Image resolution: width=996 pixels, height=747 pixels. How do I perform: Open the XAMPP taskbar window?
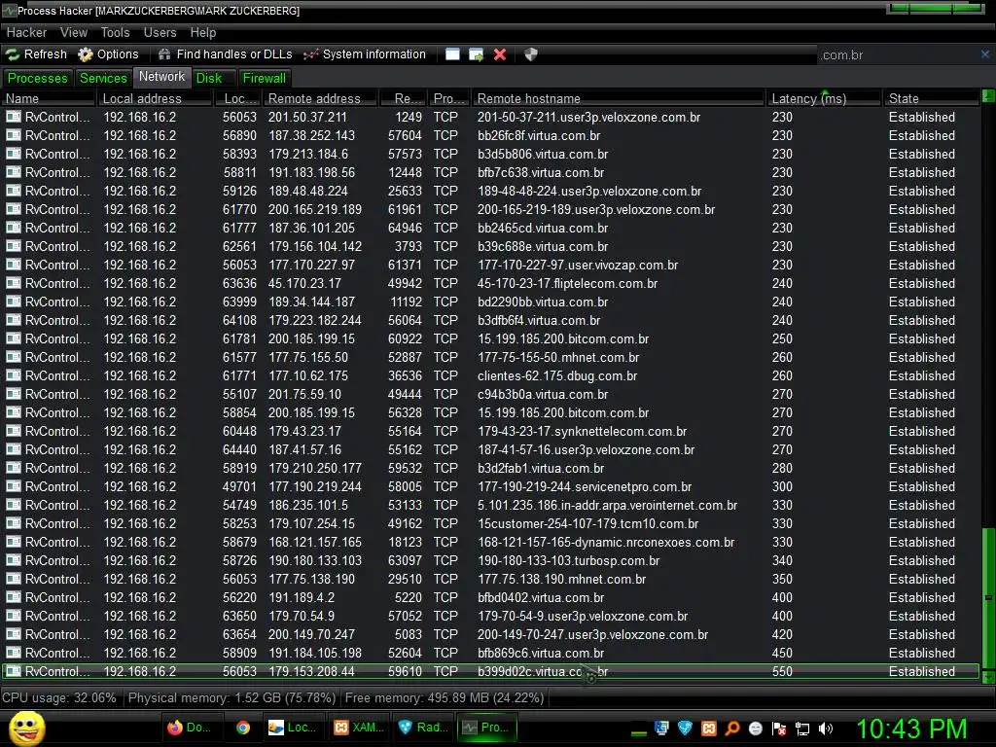tap(358, 728)
